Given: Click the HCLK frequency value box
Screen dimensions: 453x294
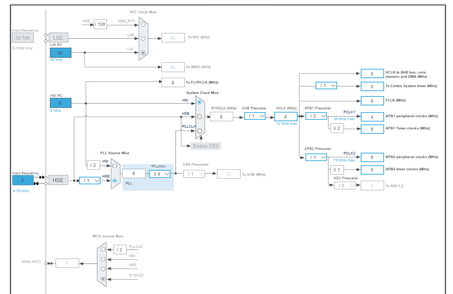Looking at the screenshot, I should pos(285,117).
